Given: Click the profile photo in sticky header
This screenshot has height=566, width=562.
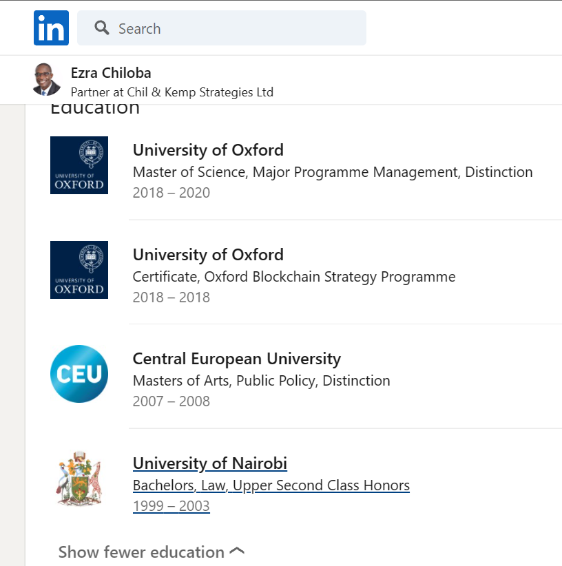Looking at the screenshot, I should [46, 80].
